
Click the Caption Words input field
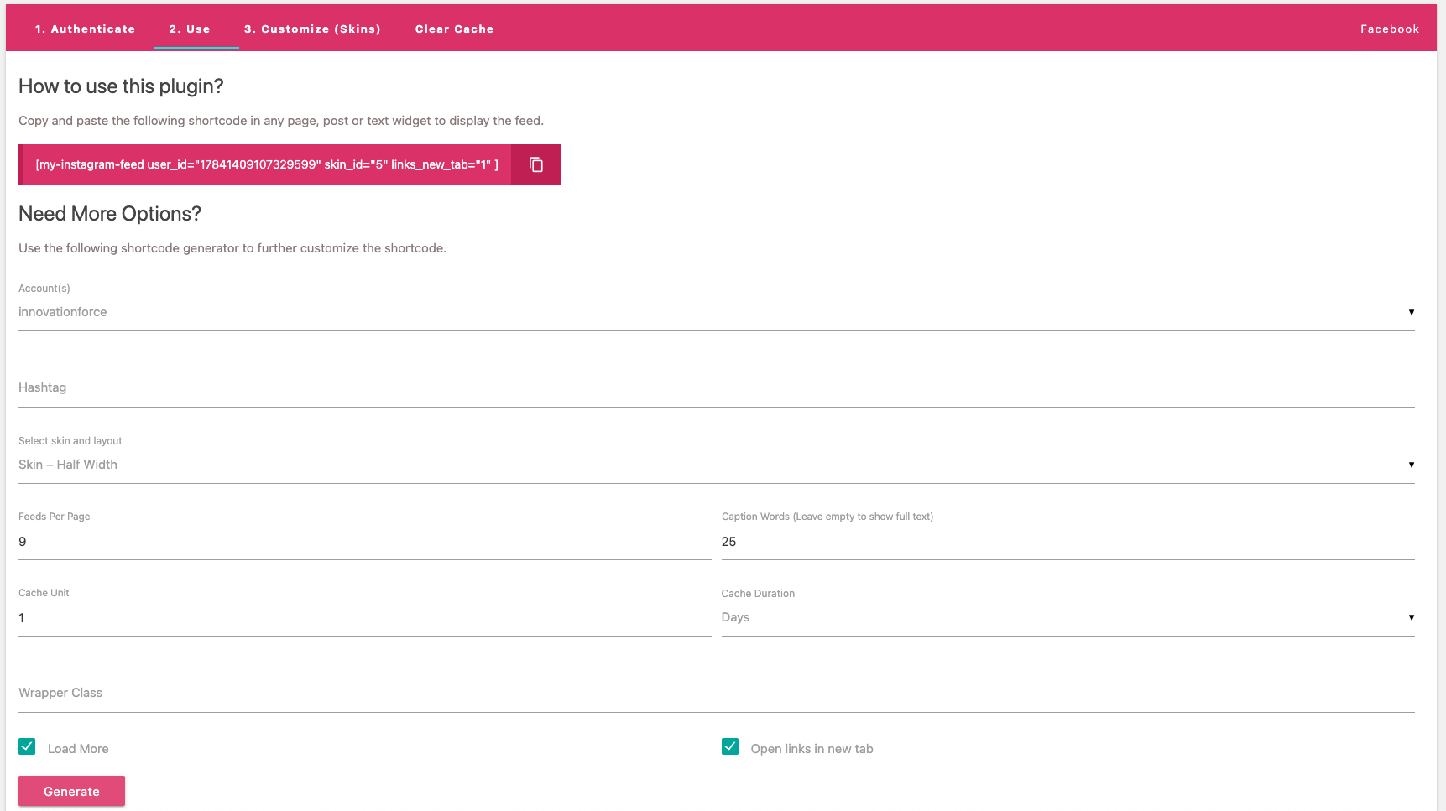(x=1068, y=542)
